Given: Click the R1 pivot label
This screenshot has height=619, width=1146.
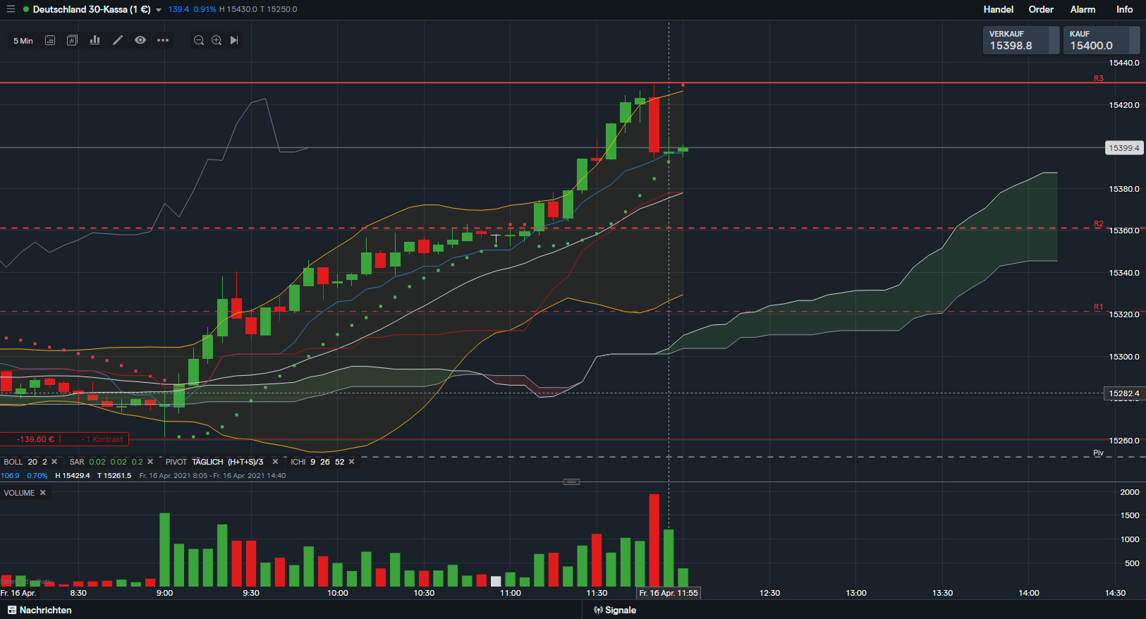Looking at the screenshot, I should 1098,307.
